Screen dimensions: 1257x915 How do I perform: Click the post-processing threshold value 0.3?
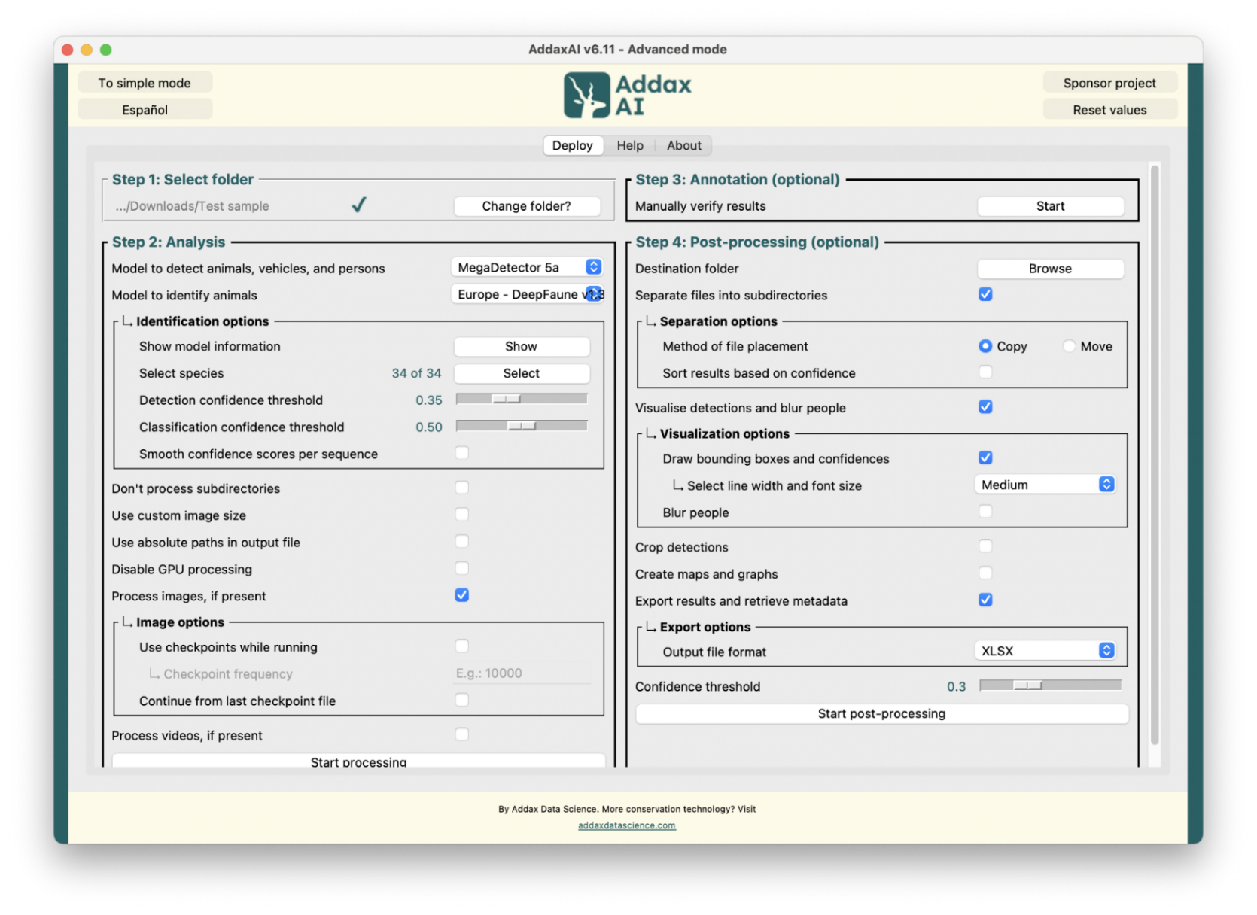point(956,686)
